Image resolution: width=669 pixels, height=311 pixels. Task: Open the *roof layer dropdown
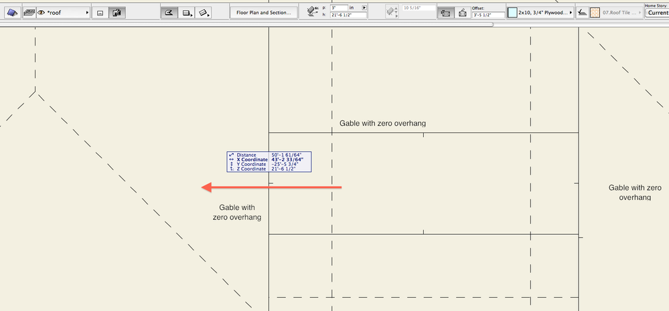pos(64,13)
